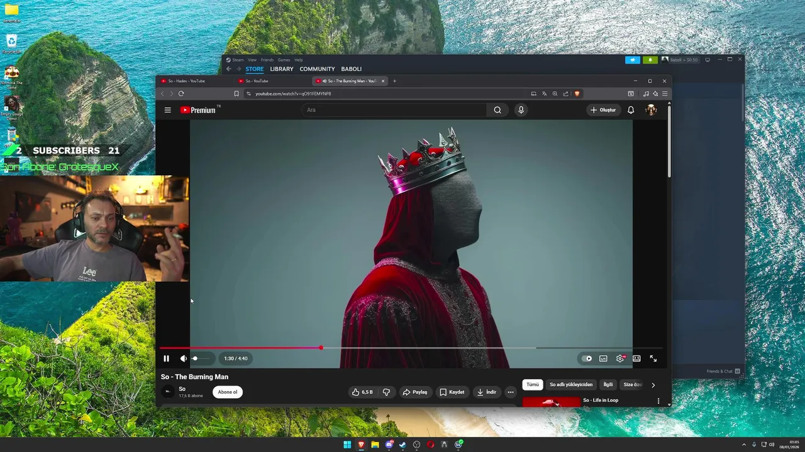Switch to the So - YouTube browser tab
Viewport: 805px width, 452px height.
(x=272, y=81)
